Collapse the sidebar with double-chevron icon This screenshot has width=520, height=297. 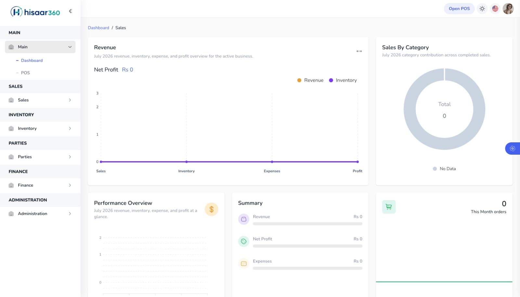(70, 11)
